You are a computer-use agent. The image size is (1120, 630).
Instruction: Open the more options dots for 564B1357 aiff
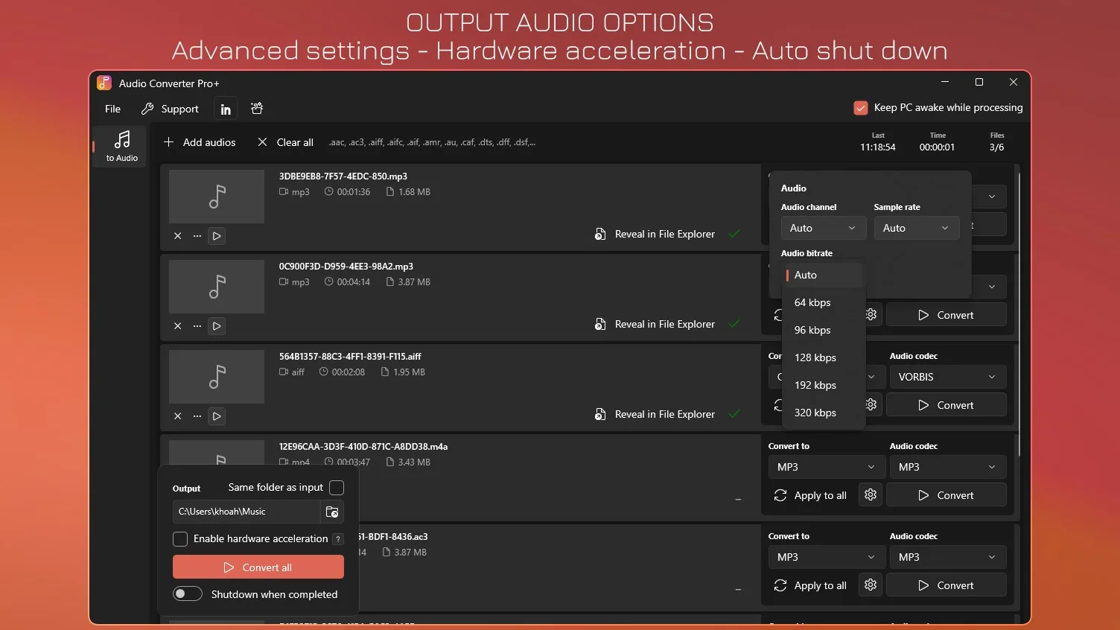(197, 416)
